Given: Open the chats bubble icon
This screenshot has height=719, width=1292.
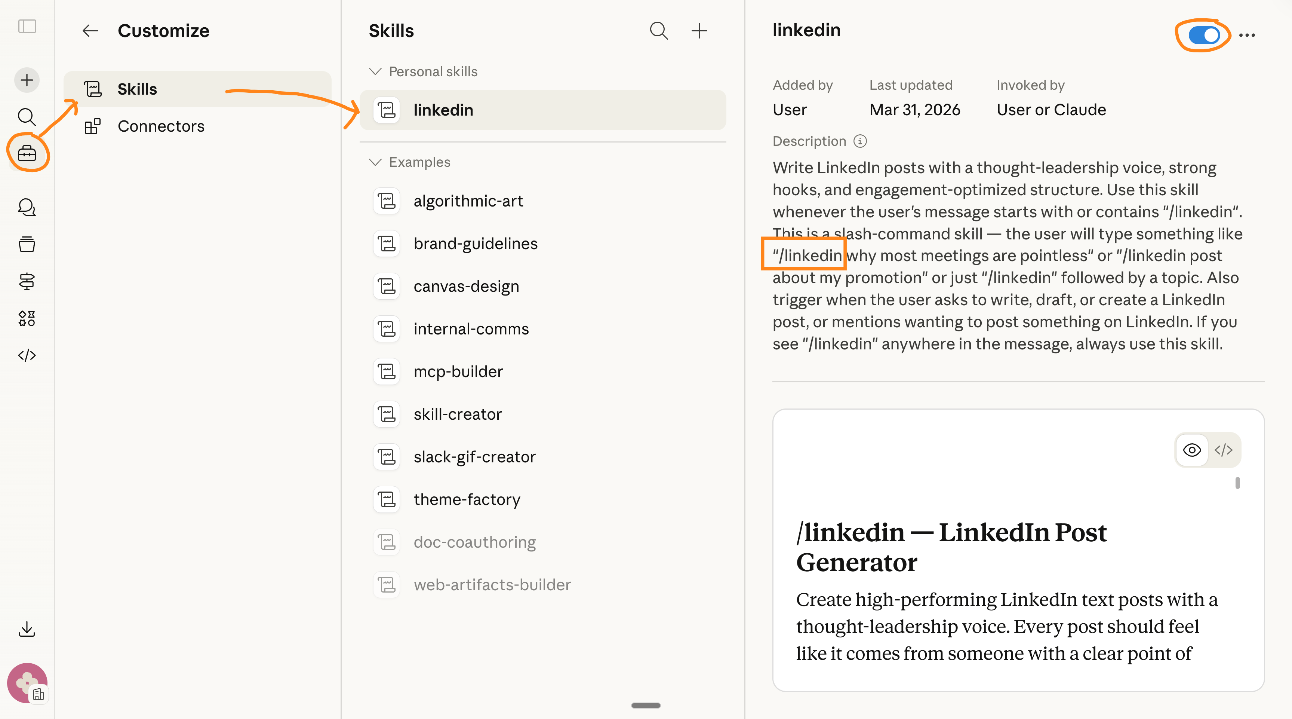Looking at the screenshot, I should [27, 207].
